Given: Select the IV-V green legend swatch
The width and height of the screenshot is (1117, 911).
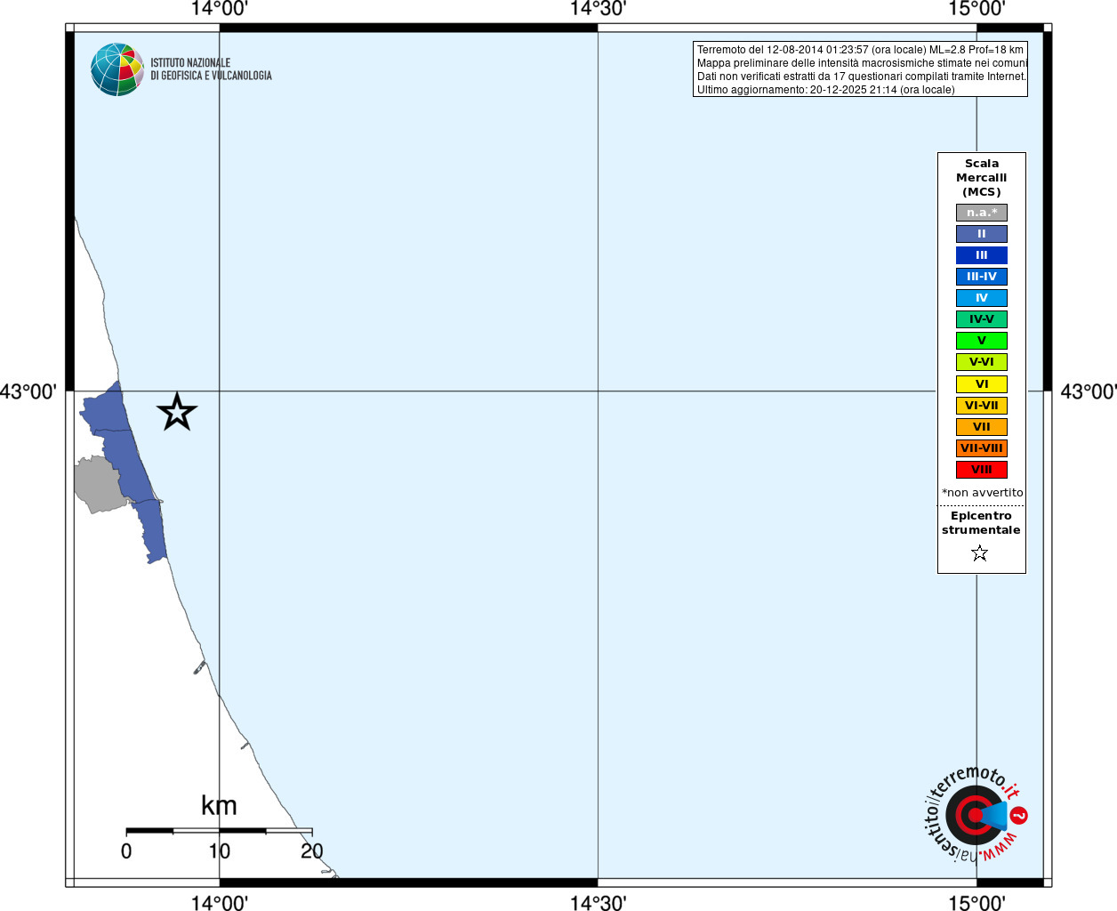Looking at the screenshot, I should click(x=982, y=319).
